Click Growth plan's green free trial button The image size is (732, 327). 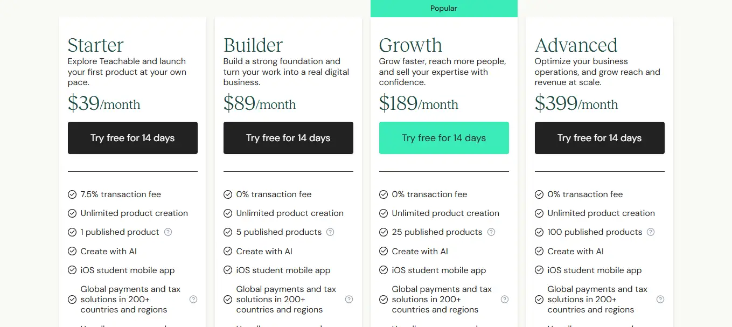click(x=444, y=138)
